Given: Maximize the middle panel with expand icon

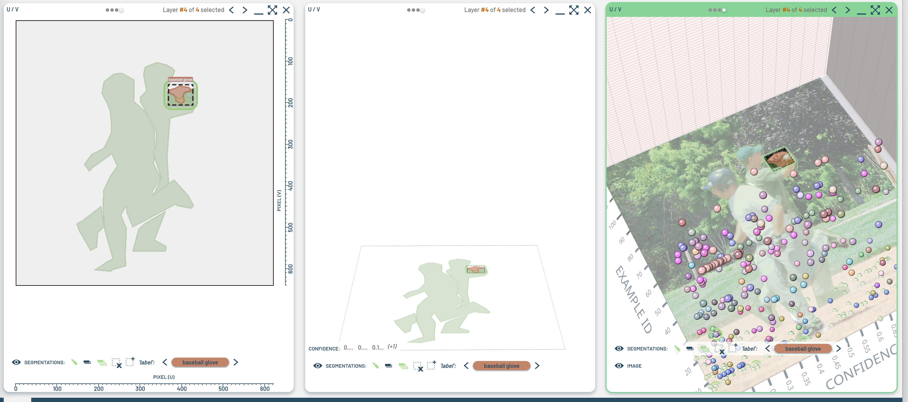Looking at the screenshot, I should click(574, 10).
